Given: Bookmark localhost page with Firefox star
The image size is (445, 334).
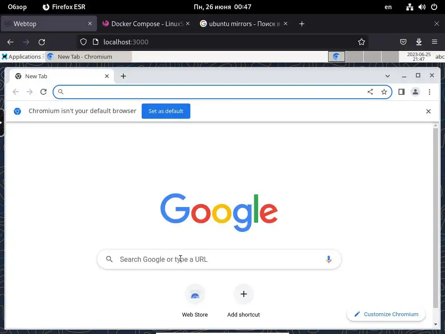Looking at the screenshot, I should (361, 42).
